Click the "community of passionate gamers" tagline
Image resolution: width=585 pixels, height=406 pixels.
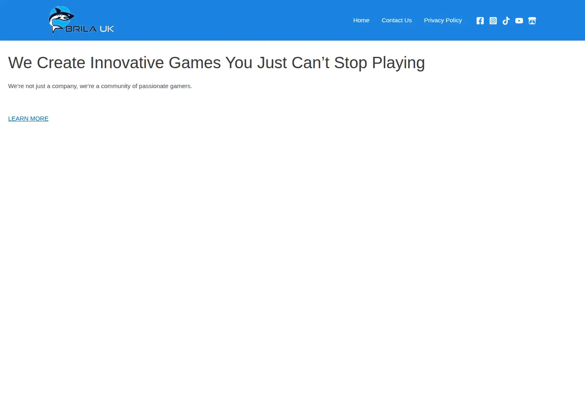[100, 86]
